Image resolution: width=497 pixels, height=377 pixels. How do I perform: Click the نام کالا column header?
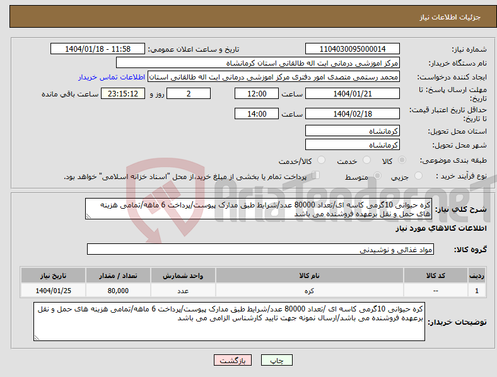tap(309, 275)
